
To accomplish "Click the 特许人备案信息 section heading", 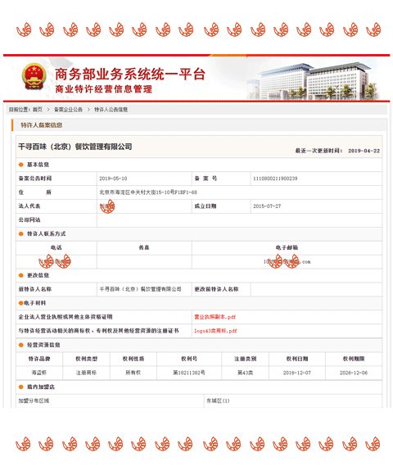I will (x=42, y=125).
